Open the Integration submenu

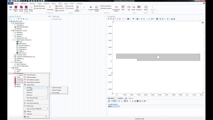(36, 90)
